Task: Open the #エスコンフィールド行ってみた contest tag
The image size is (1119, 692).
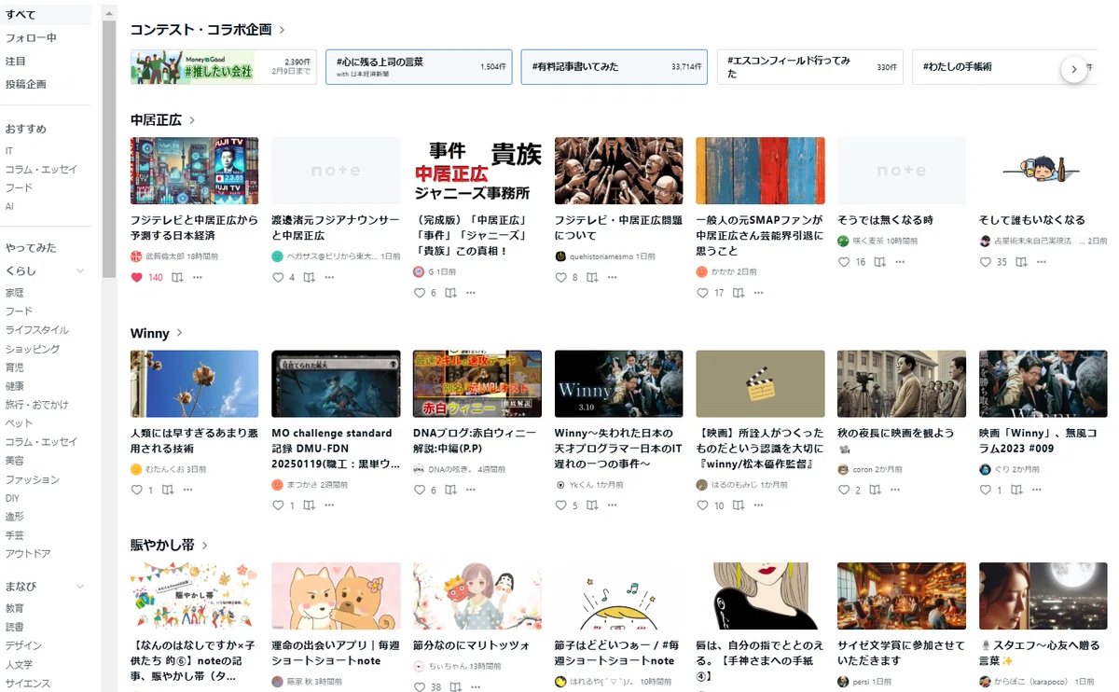Action: pyautogui.click(x=810, y=67)
